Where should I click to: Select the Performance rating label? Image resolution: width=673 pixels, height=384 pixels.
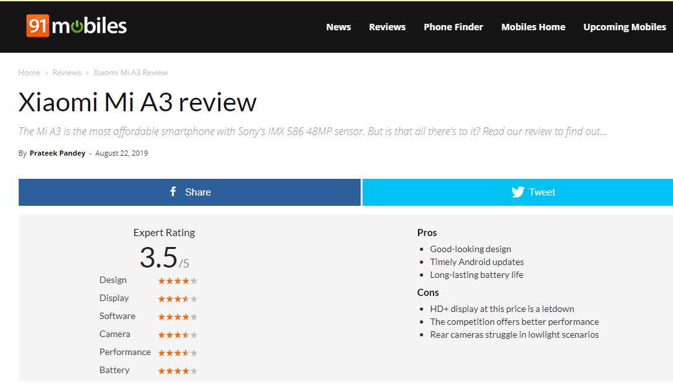tap(125, 352)
